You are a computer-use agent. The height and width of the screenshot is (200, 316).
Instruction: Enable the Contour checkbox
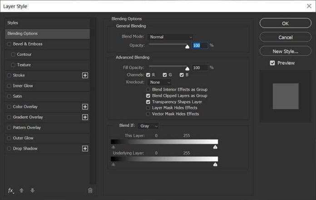tap(13, 54)
